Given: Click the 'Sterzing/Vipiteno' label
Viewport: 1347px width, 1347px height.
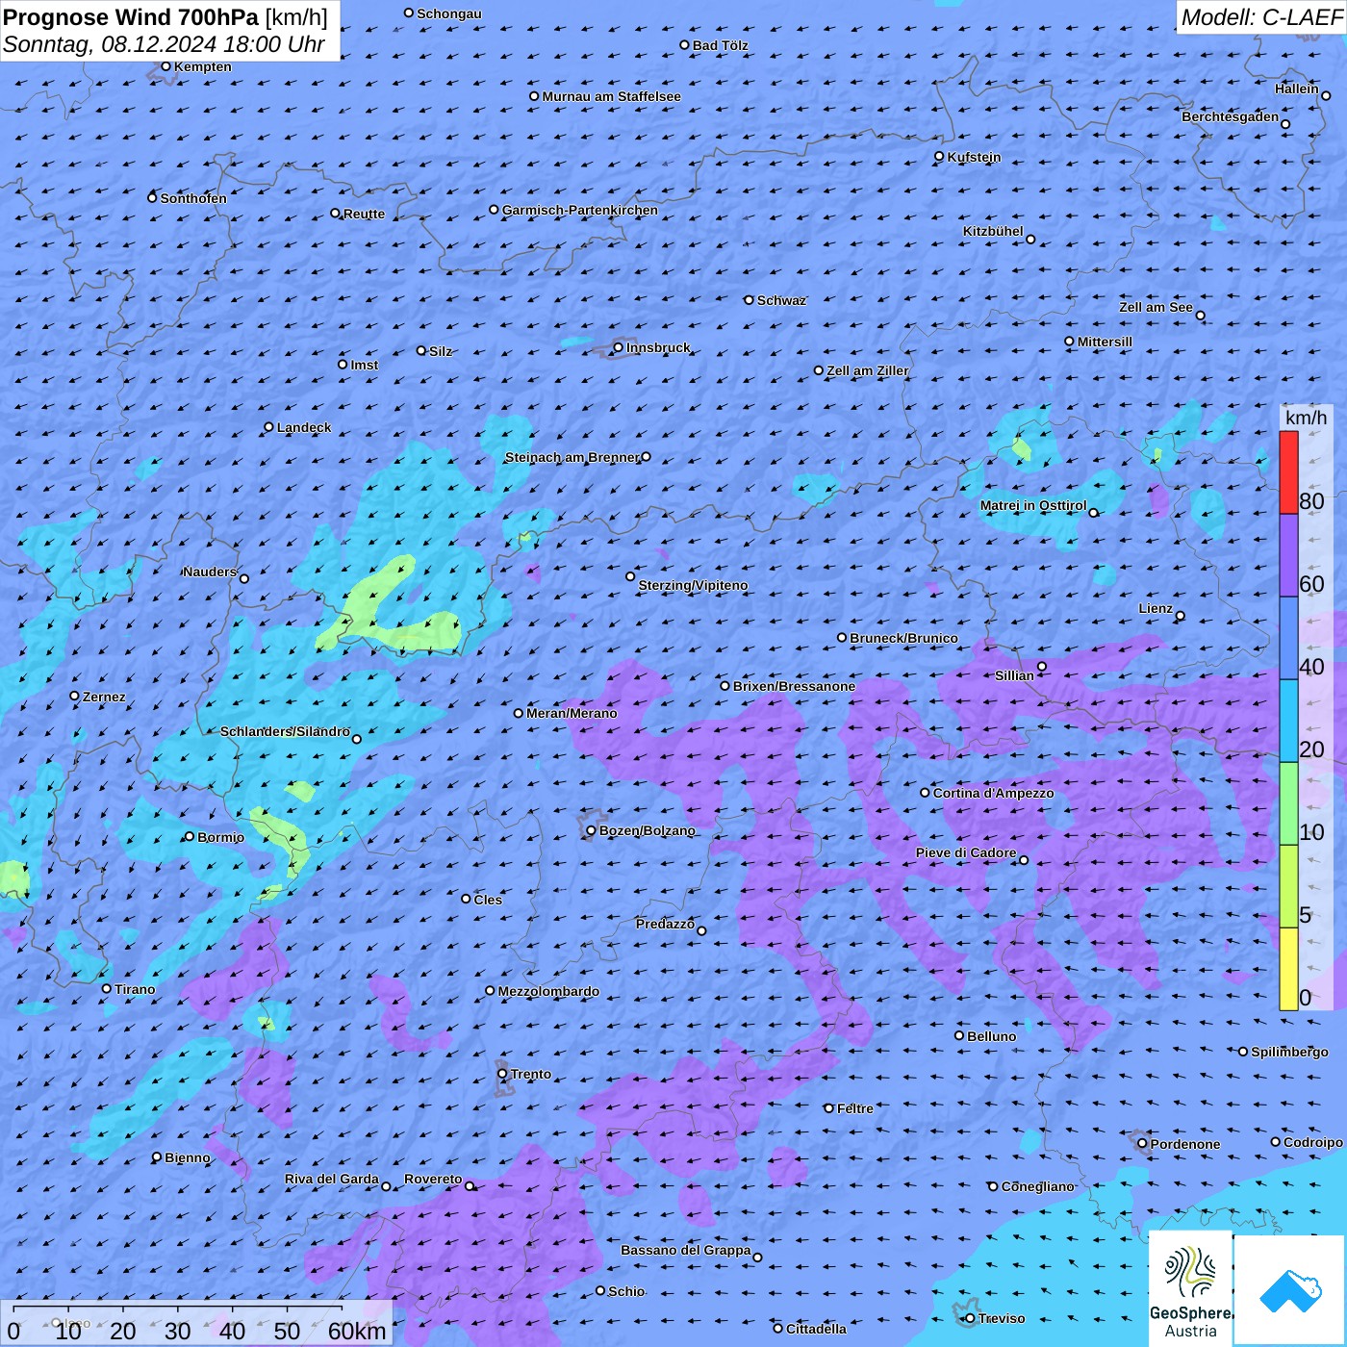Looking at the screenshot, I should tap(693, 585).
